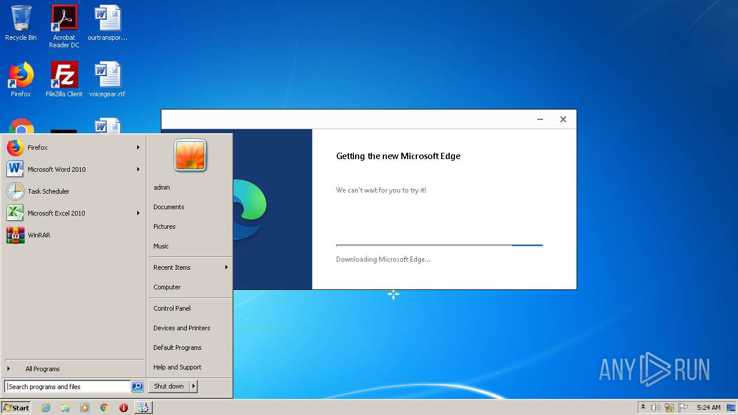
Task: Open Pictures from Start menu
Action: [164, 227]
